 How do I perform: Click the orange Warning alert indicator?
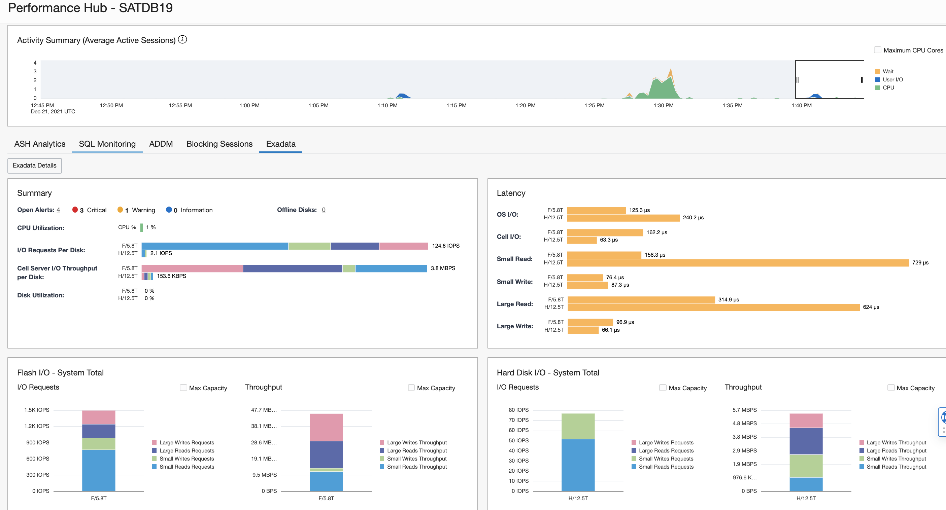click(x=120, y=210)
